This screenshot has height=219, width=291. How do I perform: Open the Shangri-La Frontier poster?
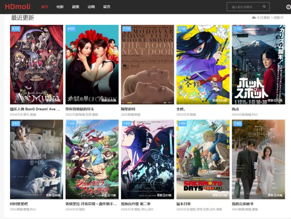tap(92, 159)
